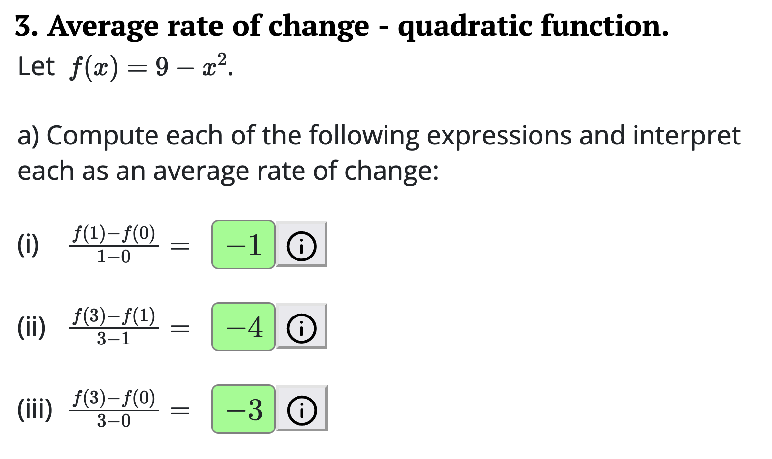The width and height of the screenshot is (772, 459).
Task: Select the answer field containing −1
Action: (x=243, y=244)
